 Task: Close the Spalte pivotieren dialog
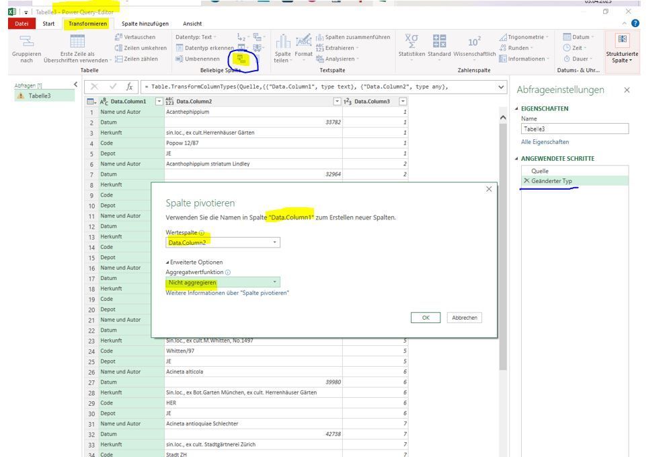click(x=489, y=189)
